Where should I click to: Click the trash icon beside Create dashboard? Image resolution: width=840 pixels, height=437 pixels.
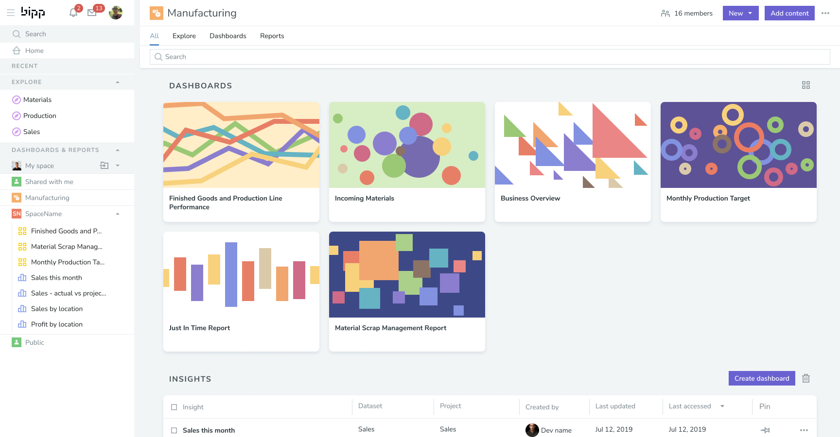pyautogui.click(x=805, y=378)
